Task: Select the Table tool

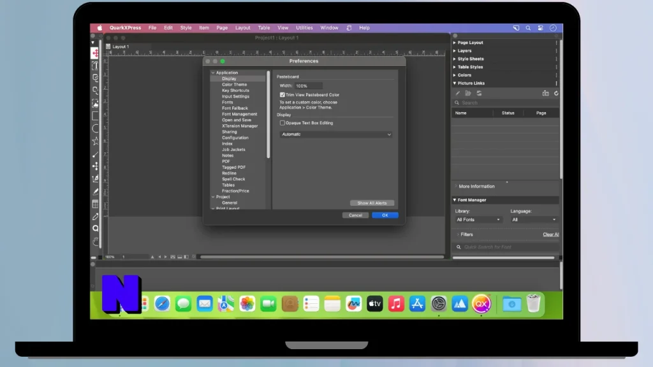Action: [96, 204]
